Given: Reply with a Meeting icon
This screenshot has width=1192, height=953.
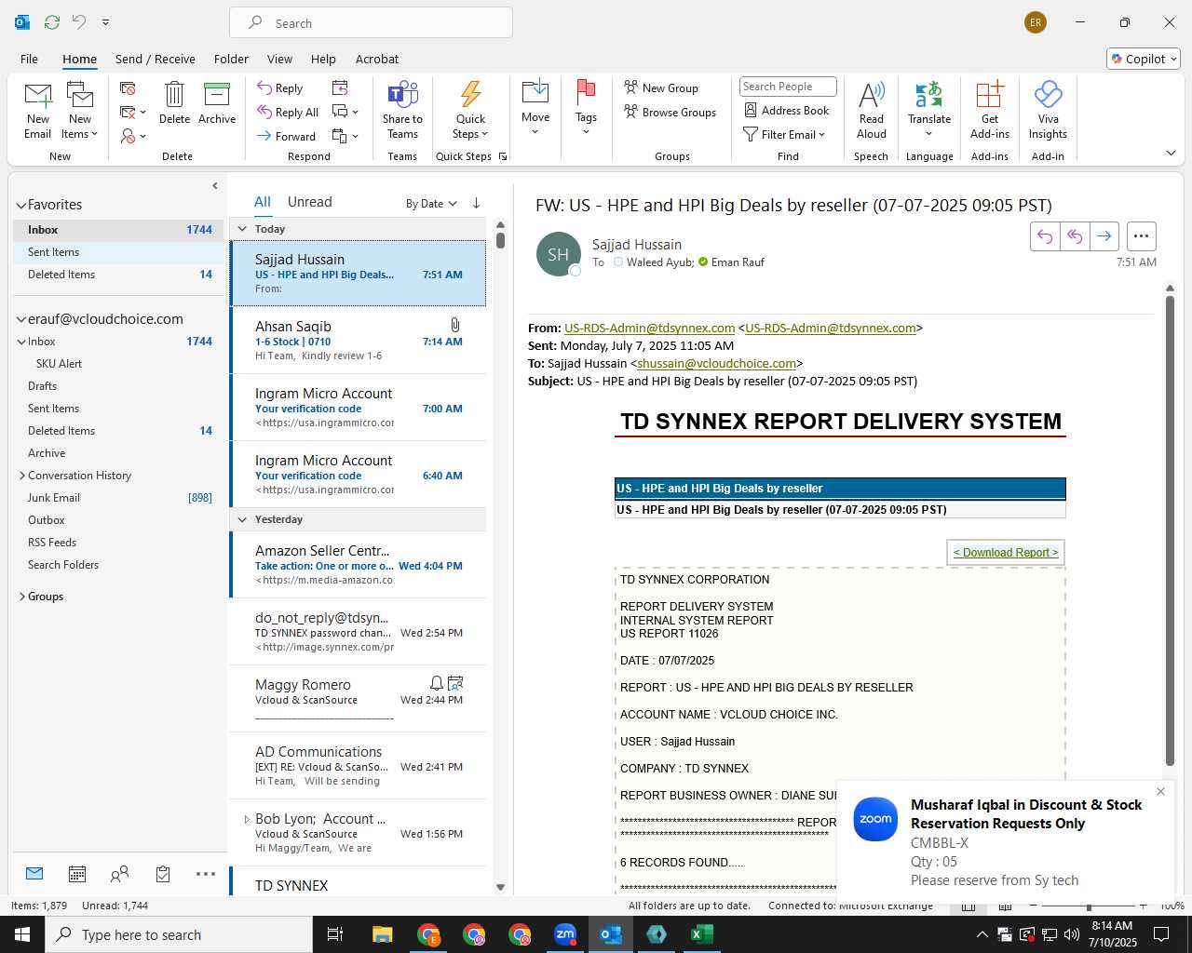Looking at the screenshot, I should point(340,88).
